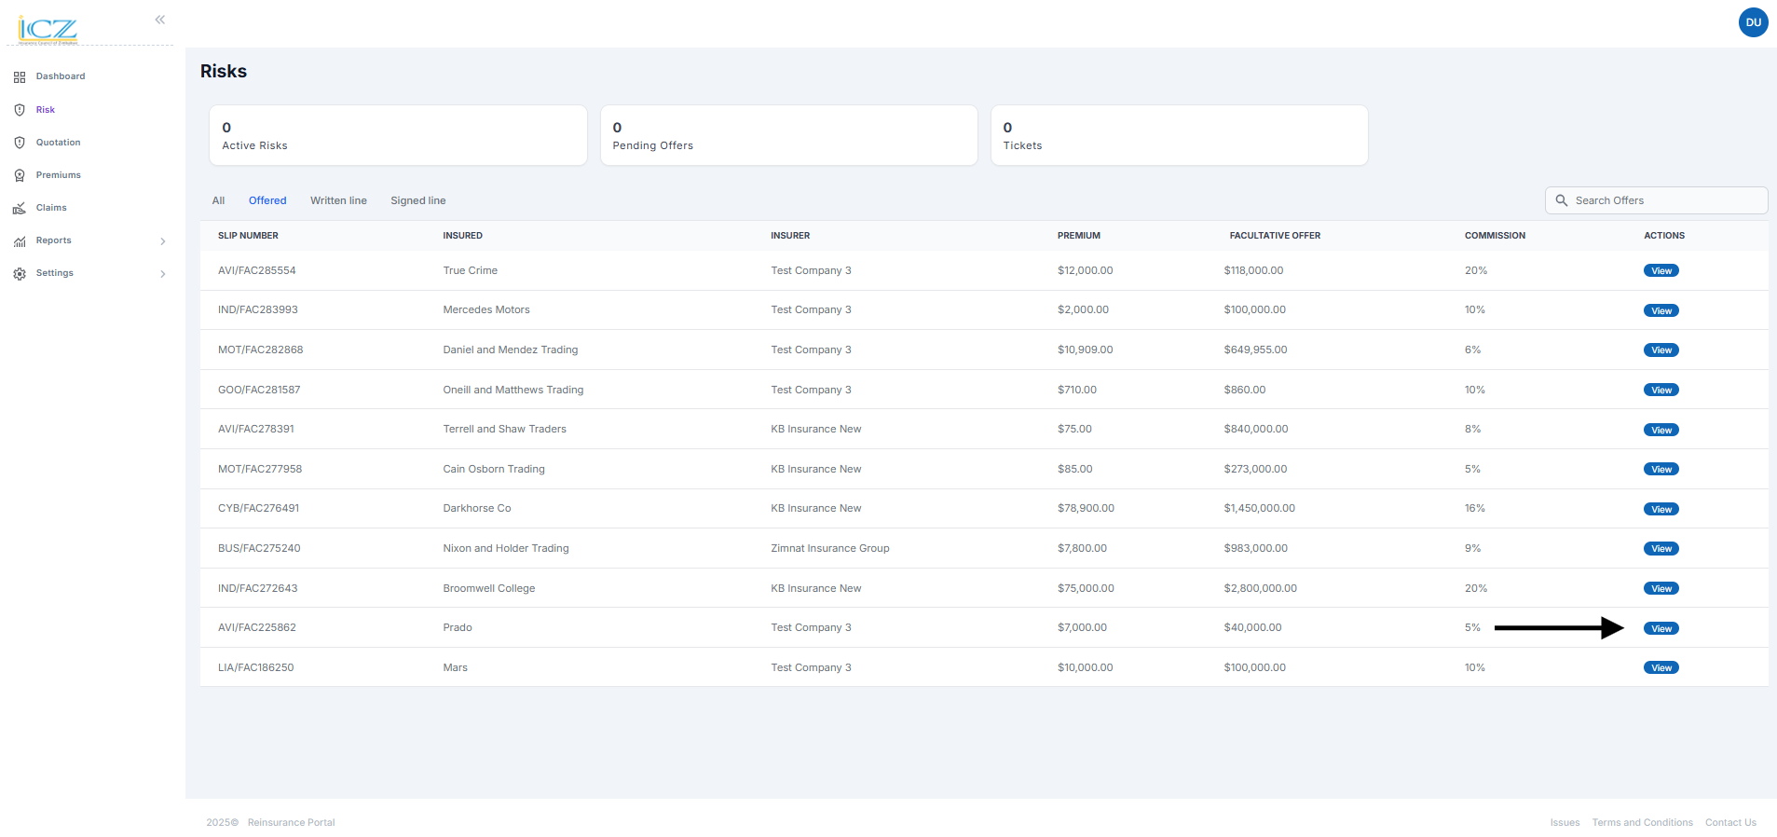The width and height of the screenshot is (1777, 837).
Task: Expand the Settings submenu chevron
Action: pos(163,274)
